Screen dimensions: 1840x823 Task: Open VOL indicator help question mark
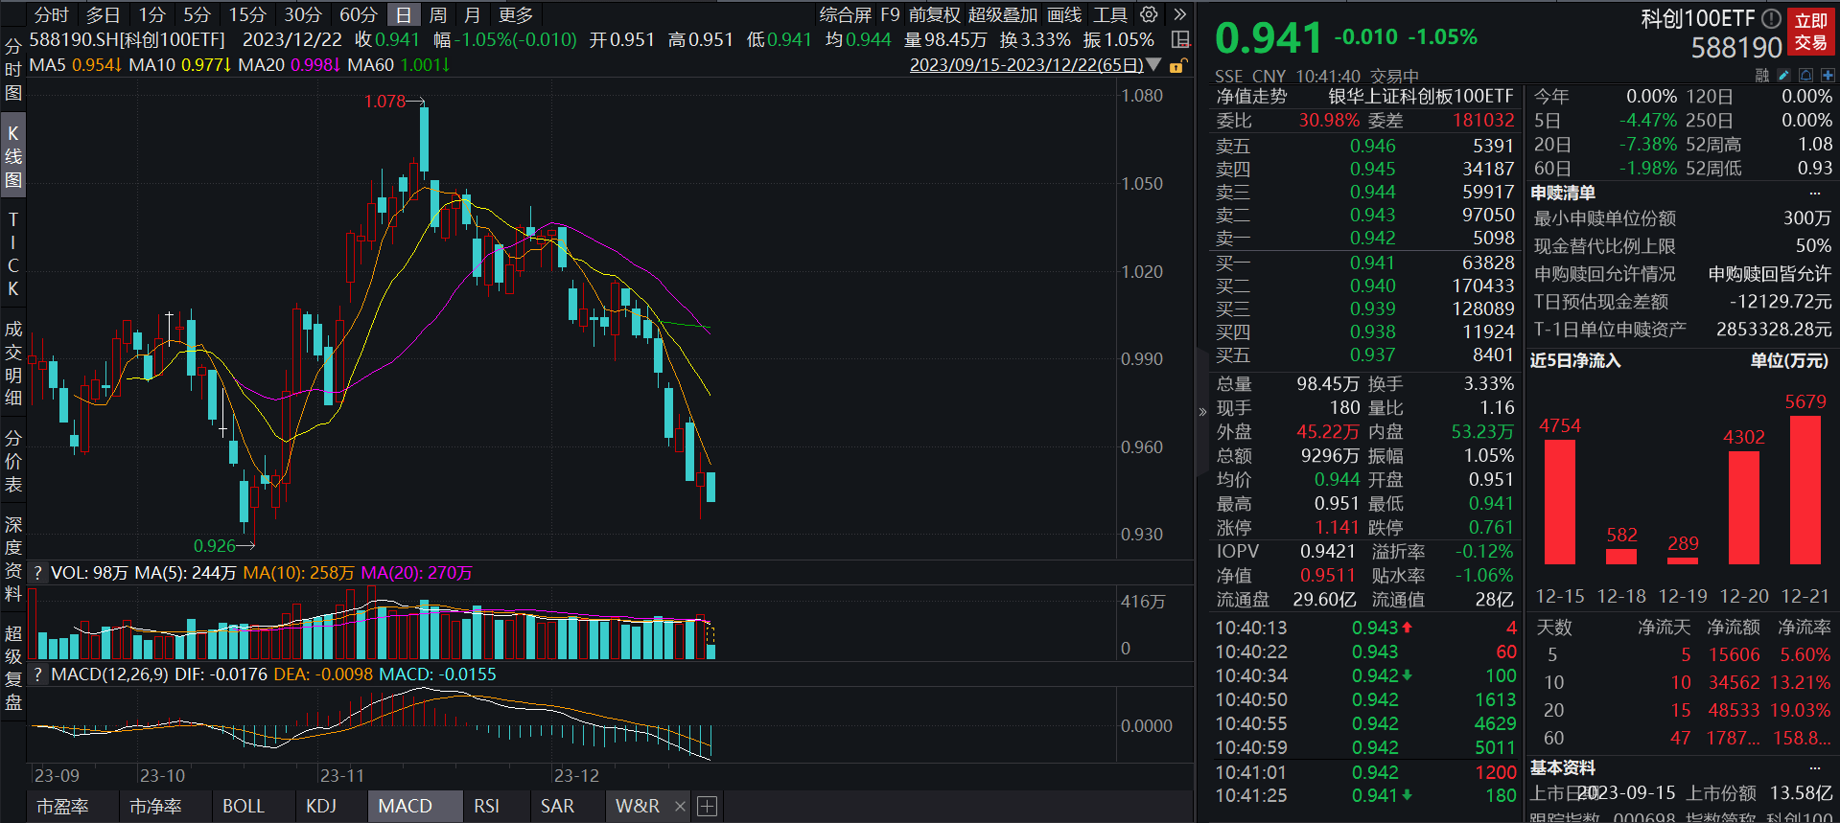pos(37,573)
